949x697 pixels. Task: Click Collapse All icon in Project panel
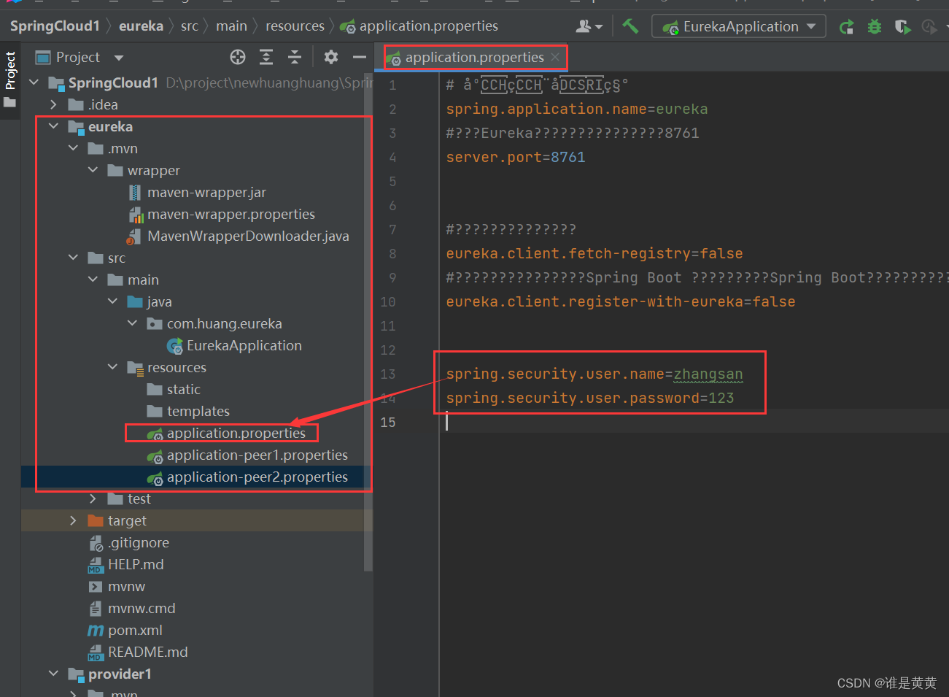click(295, 57)
